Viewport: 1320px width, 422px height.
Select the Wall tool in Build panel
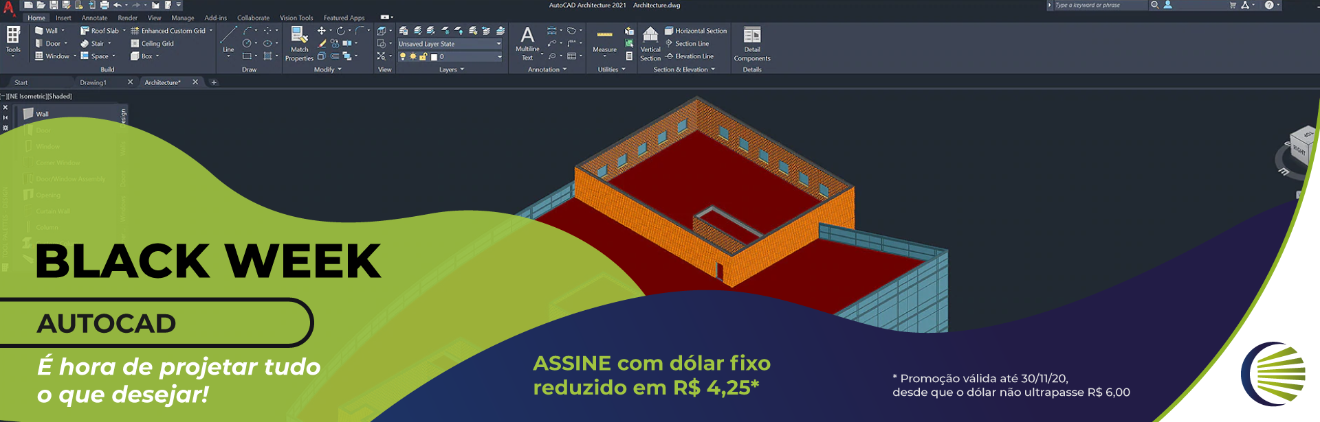[47, 31]
